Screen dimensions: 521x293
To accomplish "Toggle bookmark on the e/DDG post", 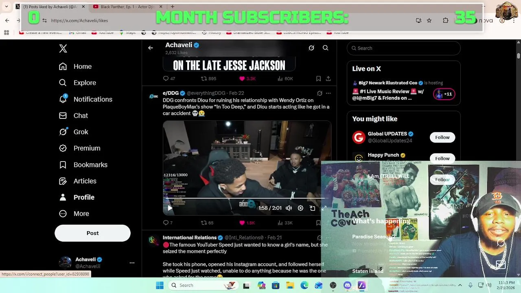I will click(318, 223).
